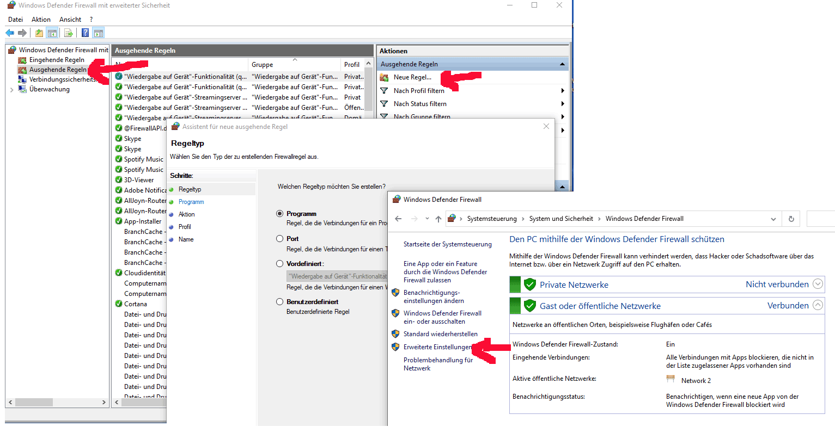The height and width of the screenshot is (439, 835).
Task: Click the Export list toolbar icon
Action: [x=69, y=33]
